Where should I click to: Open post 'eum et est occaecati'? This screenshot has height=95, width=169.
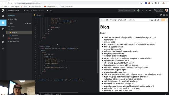coord(113,47)
